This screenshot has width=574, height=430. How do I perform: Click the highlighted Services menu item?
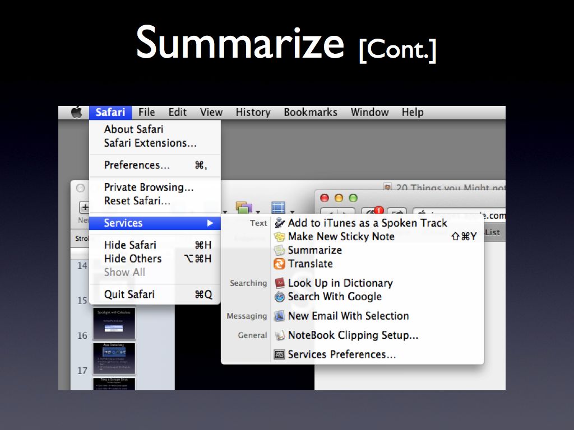(155, 223)
